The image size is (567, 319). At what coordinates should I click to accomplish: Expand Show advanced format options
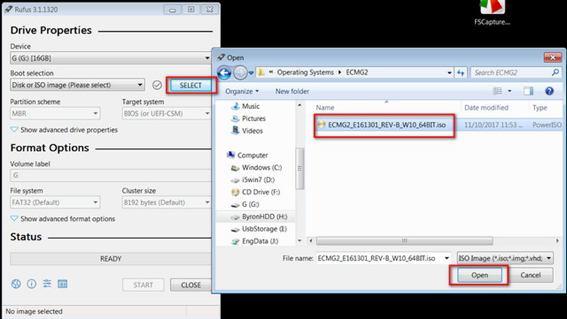tap(62, 219)
